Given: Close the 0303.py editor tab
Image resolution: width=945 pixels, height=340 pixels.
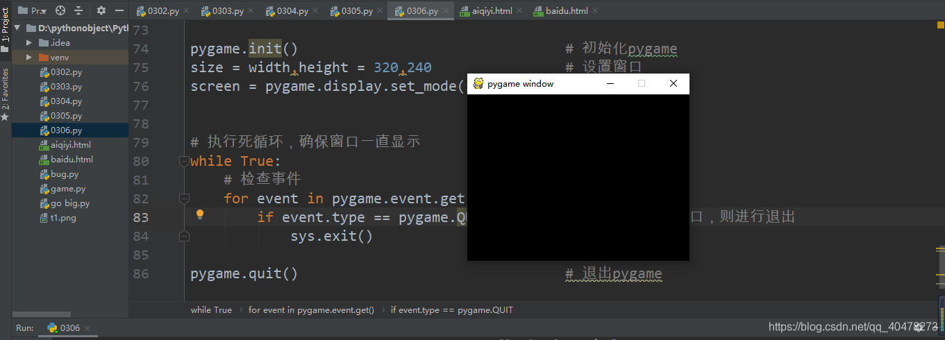Looking at the screenshot, I should [x=252, y=12].
